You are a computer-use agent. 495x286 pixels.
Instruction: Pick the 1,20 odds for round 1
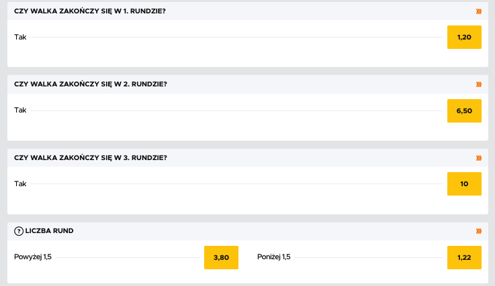pyautogui.click(x=464, y=37)
